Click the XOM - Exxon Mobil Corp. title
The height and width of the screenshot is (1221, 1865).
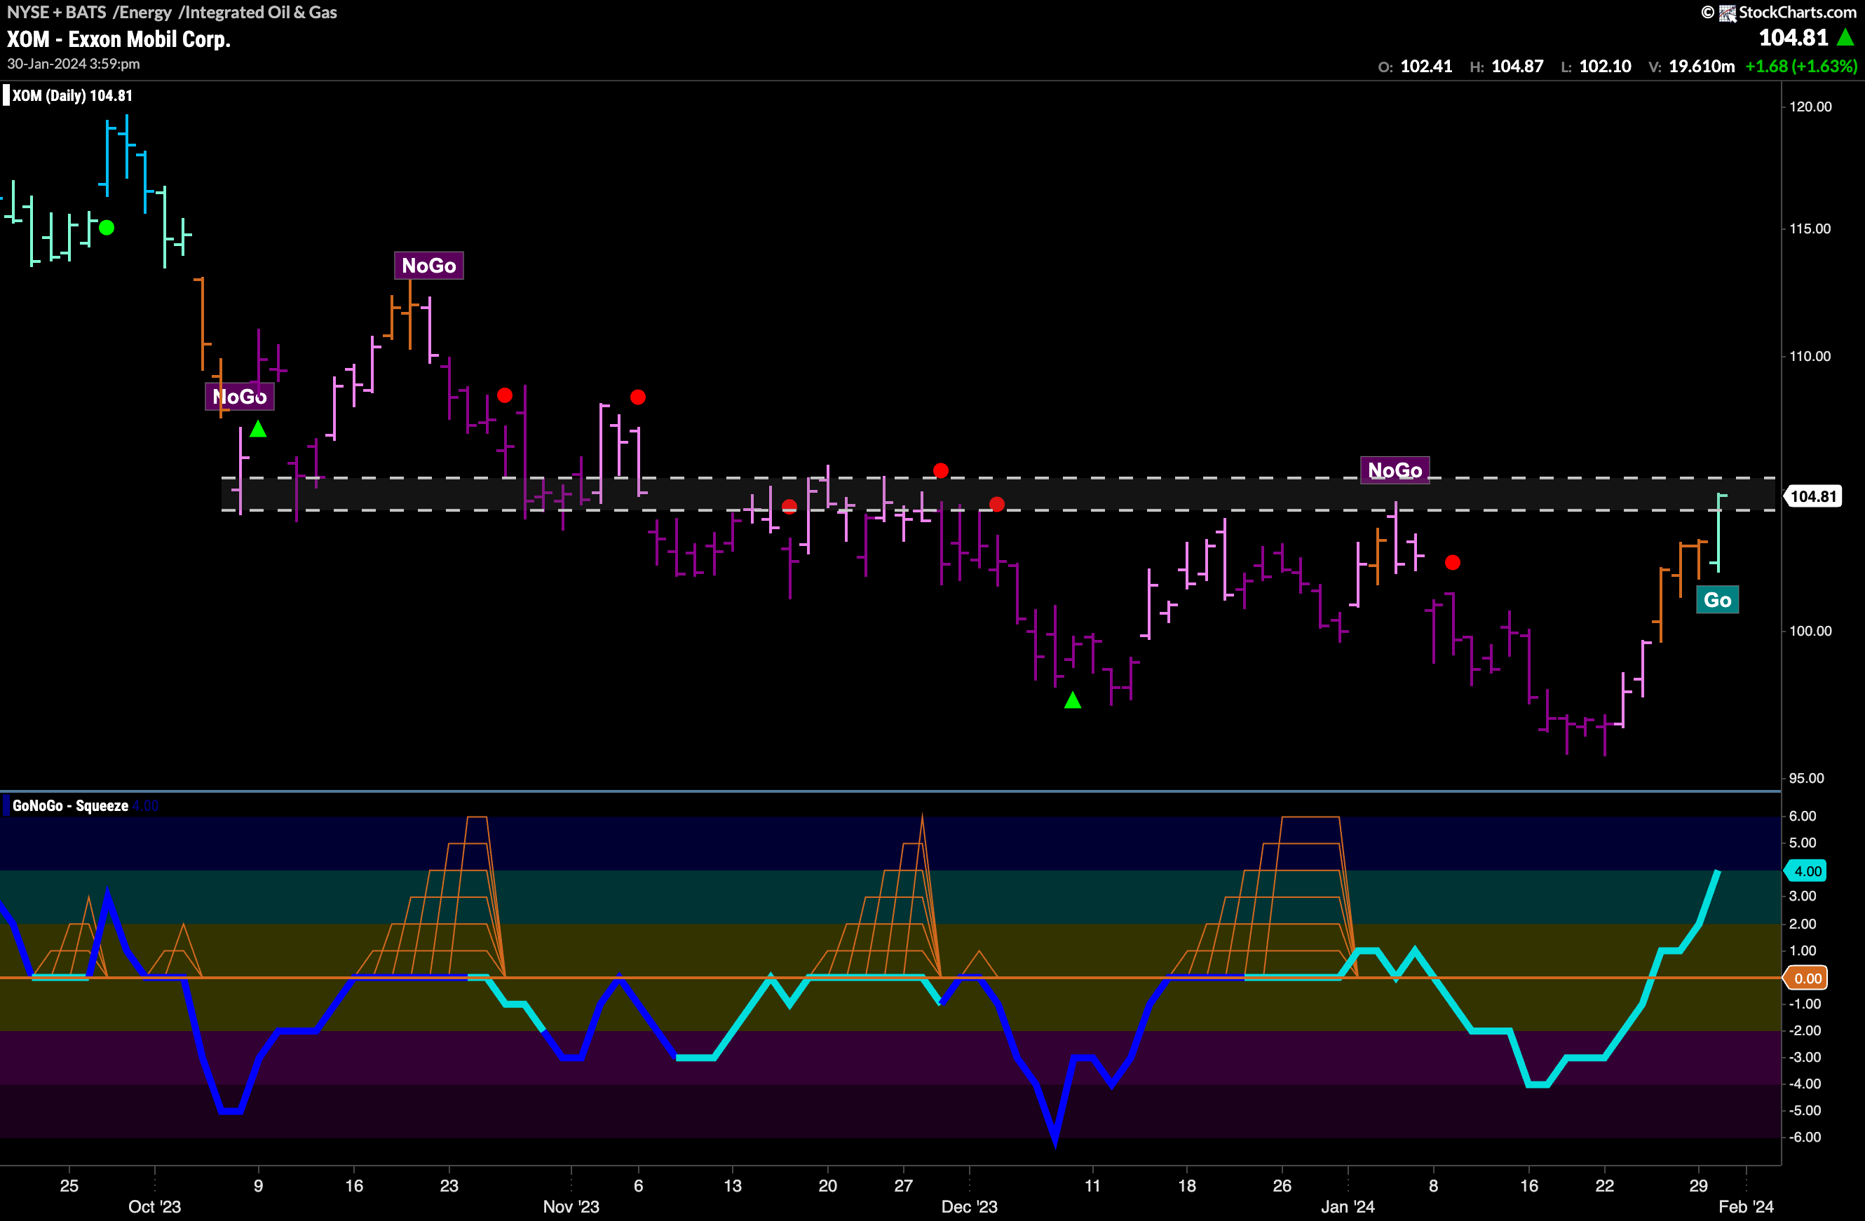pos(119,39)
